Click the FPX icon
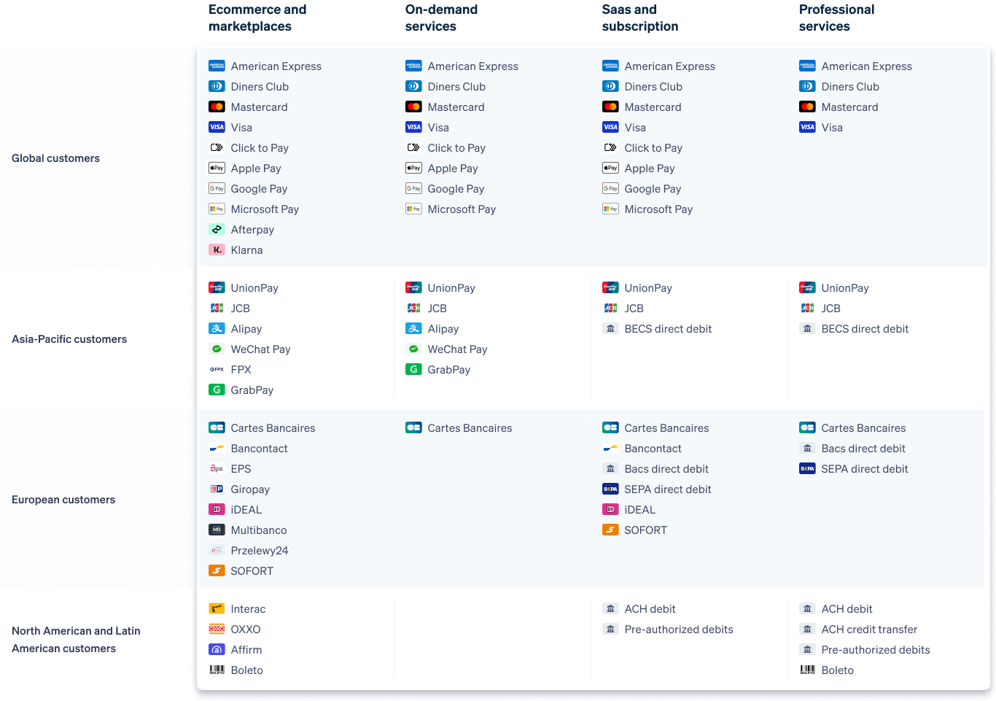This screenshot has width=996, height=701. click(x=217, y=369)
